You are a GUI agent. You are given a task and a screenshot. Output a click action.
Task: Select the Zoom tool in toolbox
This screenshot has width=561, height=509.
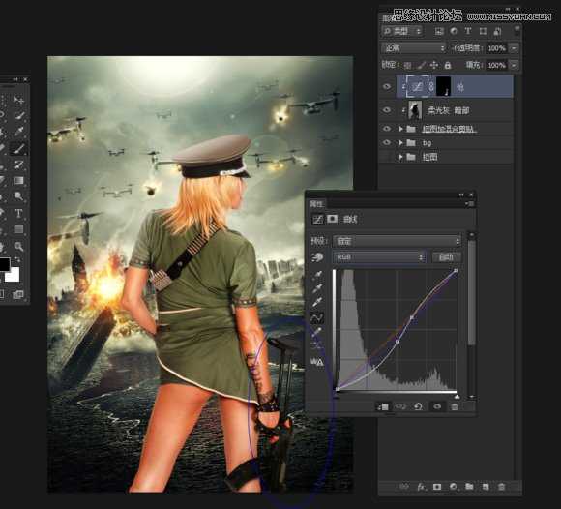pos(18,246)
